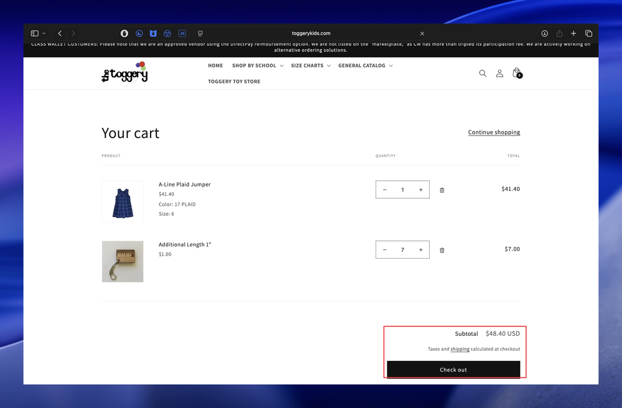Open a new tab with plus icon
Viewport: 622px width, 408px height.
(573, 34)
